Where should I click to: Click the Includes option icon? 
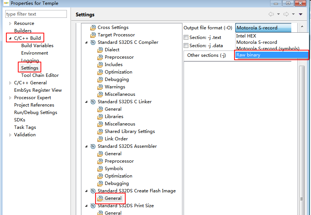(100, 65)
